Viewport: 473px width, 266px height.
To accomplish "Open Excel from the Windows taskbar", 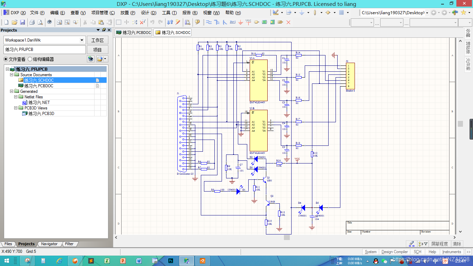I will 107,261.
